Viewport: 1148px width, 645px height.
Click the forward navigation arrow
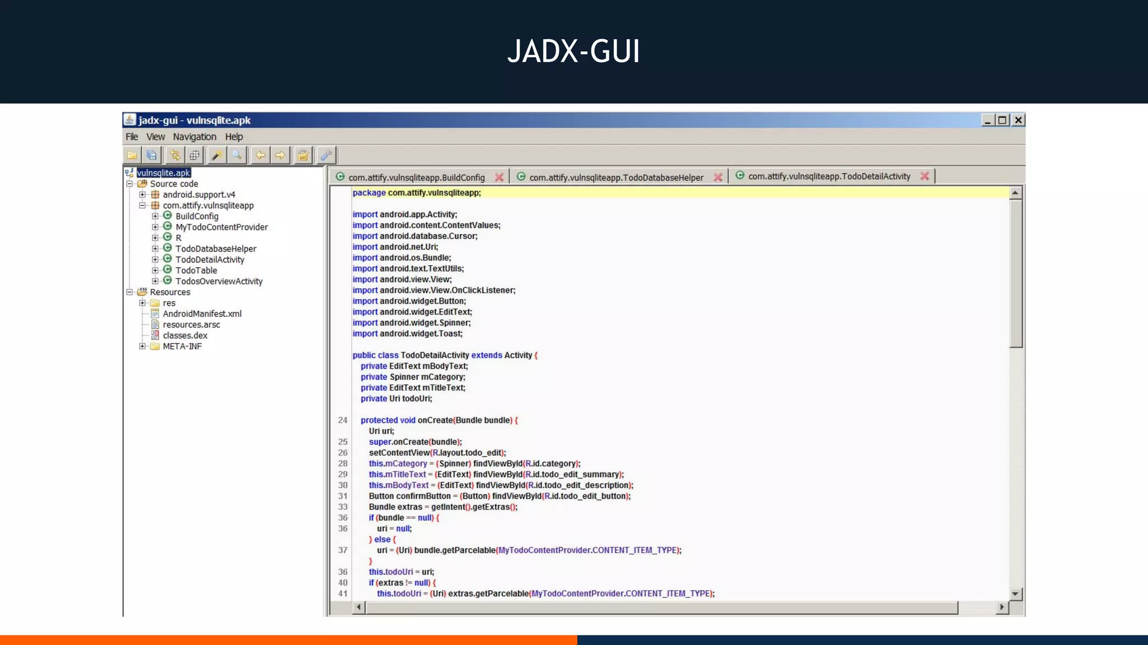point(280,155)
